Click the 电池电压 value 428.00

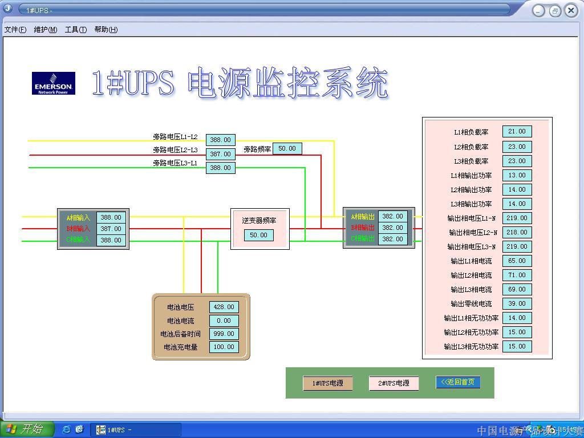coord(224,307)
